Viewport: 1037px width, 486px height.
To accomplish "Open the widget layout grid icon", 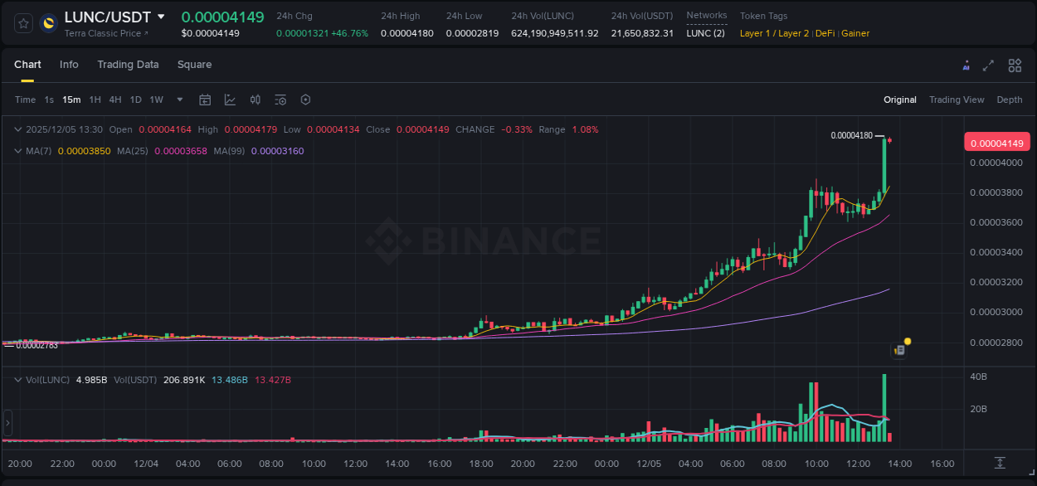I will point(1014,65).
